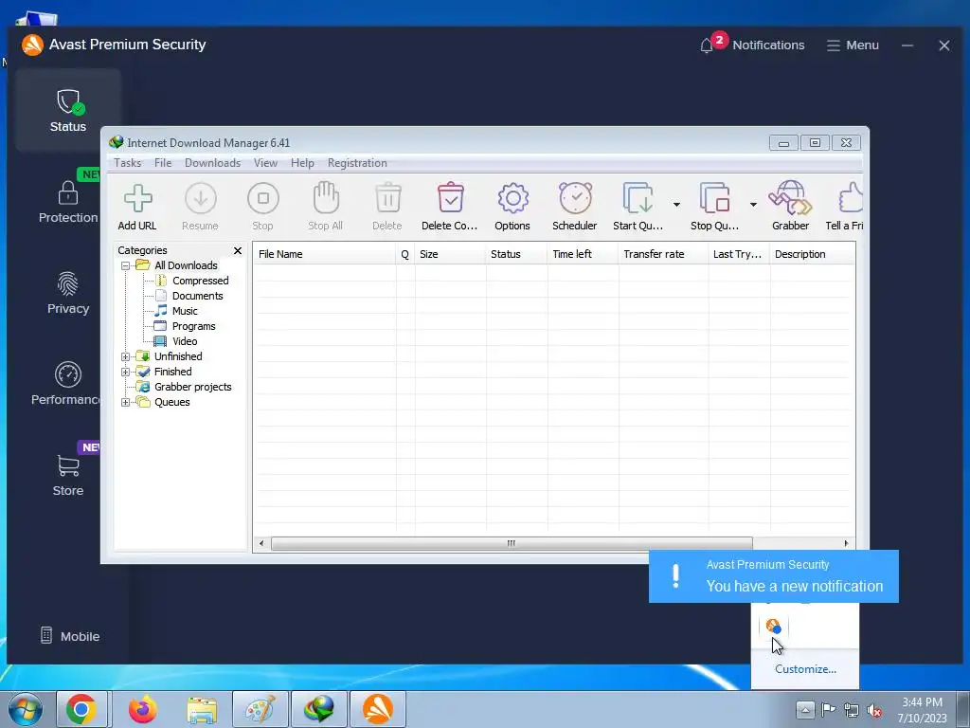This screenshot has width=970, height=728.
Task: Open Avast Notifications bell
Action: coord(707,45)
